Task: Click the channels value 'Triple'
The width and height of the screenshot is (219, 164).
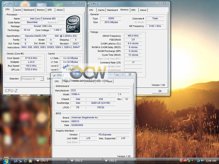Action: coord(155,18)
